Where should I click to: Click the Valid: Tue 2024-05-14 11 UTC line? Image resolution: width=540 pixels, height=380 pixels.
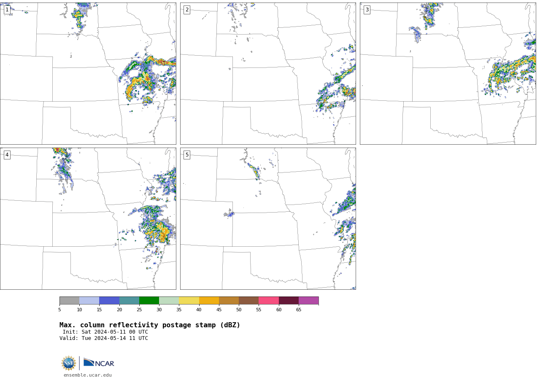point(104,338)
